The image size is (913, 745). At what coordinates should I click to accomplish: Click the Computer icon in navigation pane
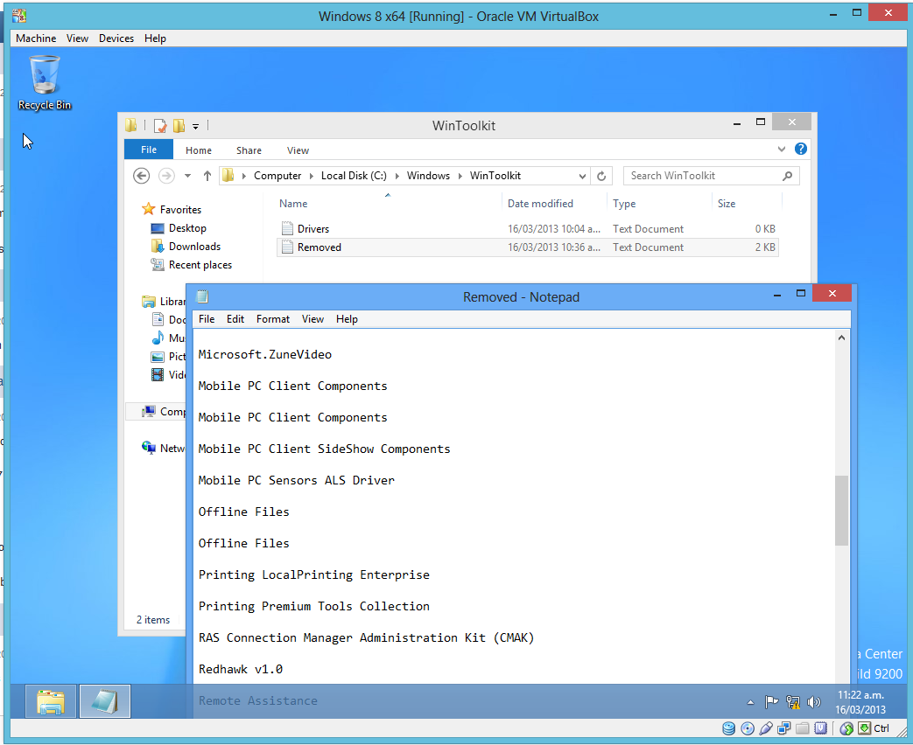pos(149,411)
